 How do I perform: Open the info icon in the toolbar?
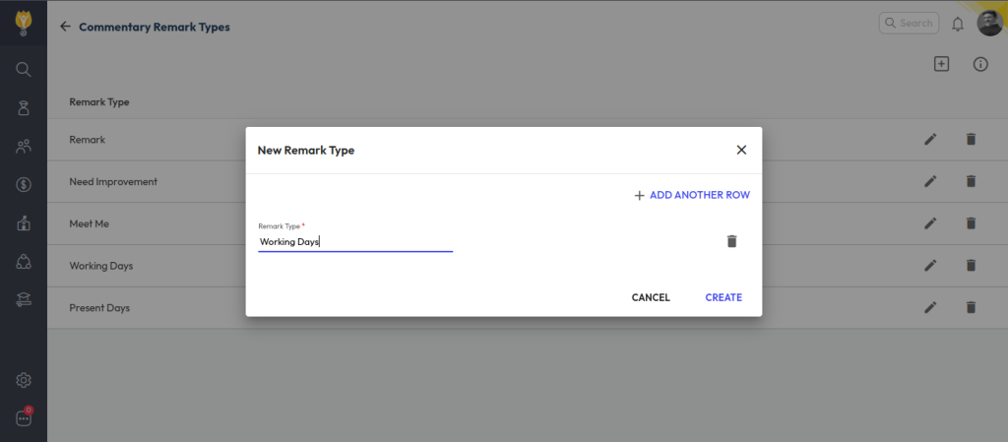pos(980,64)
